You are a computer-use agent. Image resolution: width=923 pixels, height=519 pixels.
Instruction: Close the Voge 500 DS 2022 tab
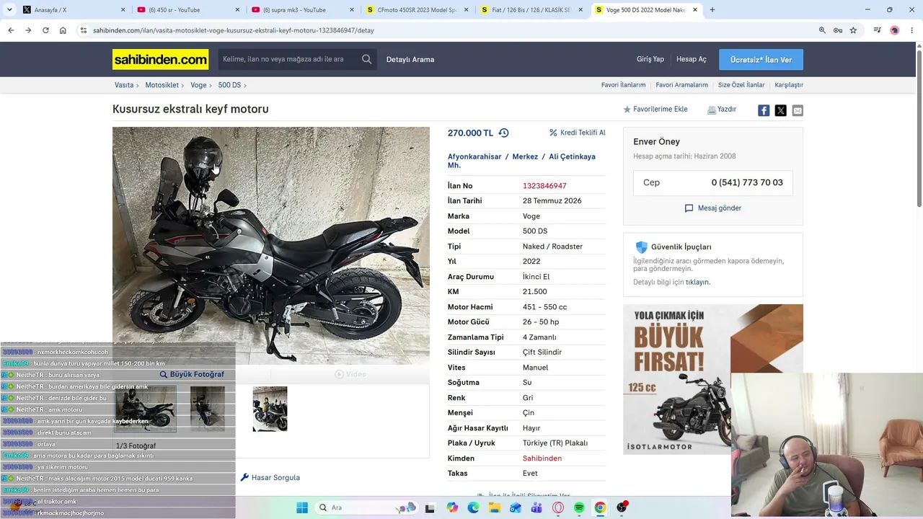pos(695,10)
